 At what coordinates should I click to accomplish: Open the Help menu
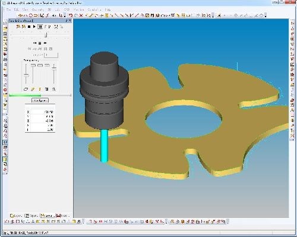point(108,9)
